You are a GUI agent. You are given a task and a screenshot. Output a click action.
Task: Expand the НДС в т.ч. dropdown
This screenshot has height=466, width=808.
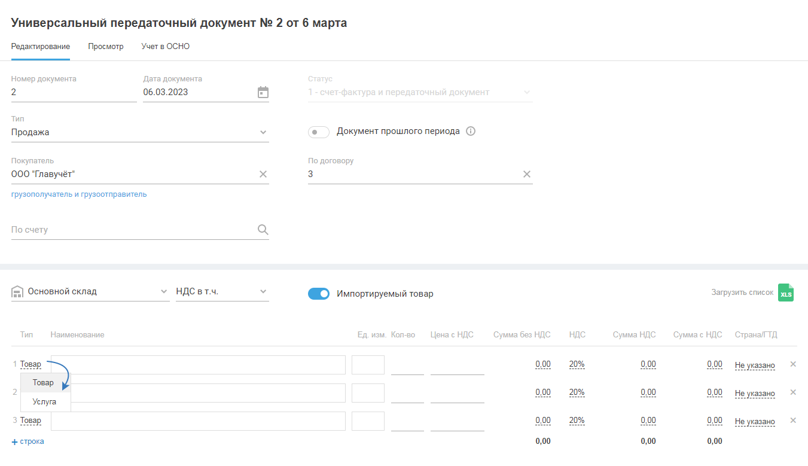click(x=263, y=292)
